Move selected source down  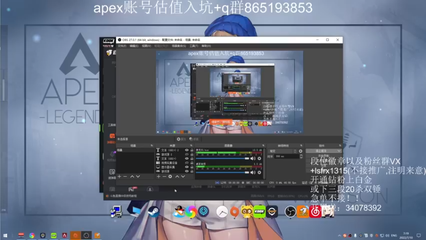point(183,177)
